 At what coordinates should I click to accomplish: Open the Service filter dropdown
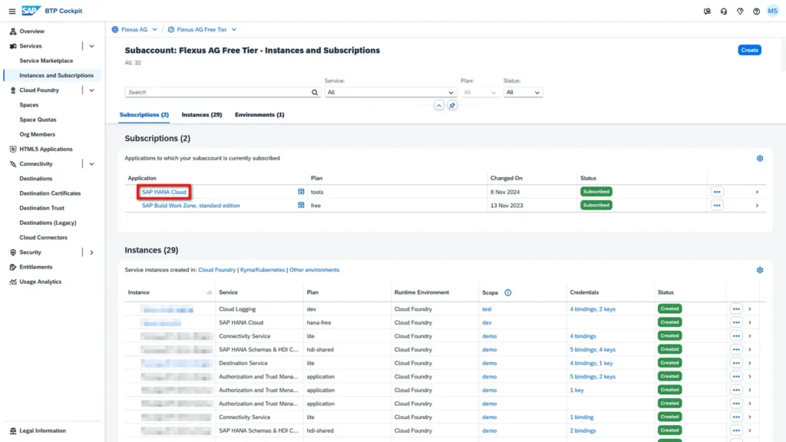tap(391, 92)
